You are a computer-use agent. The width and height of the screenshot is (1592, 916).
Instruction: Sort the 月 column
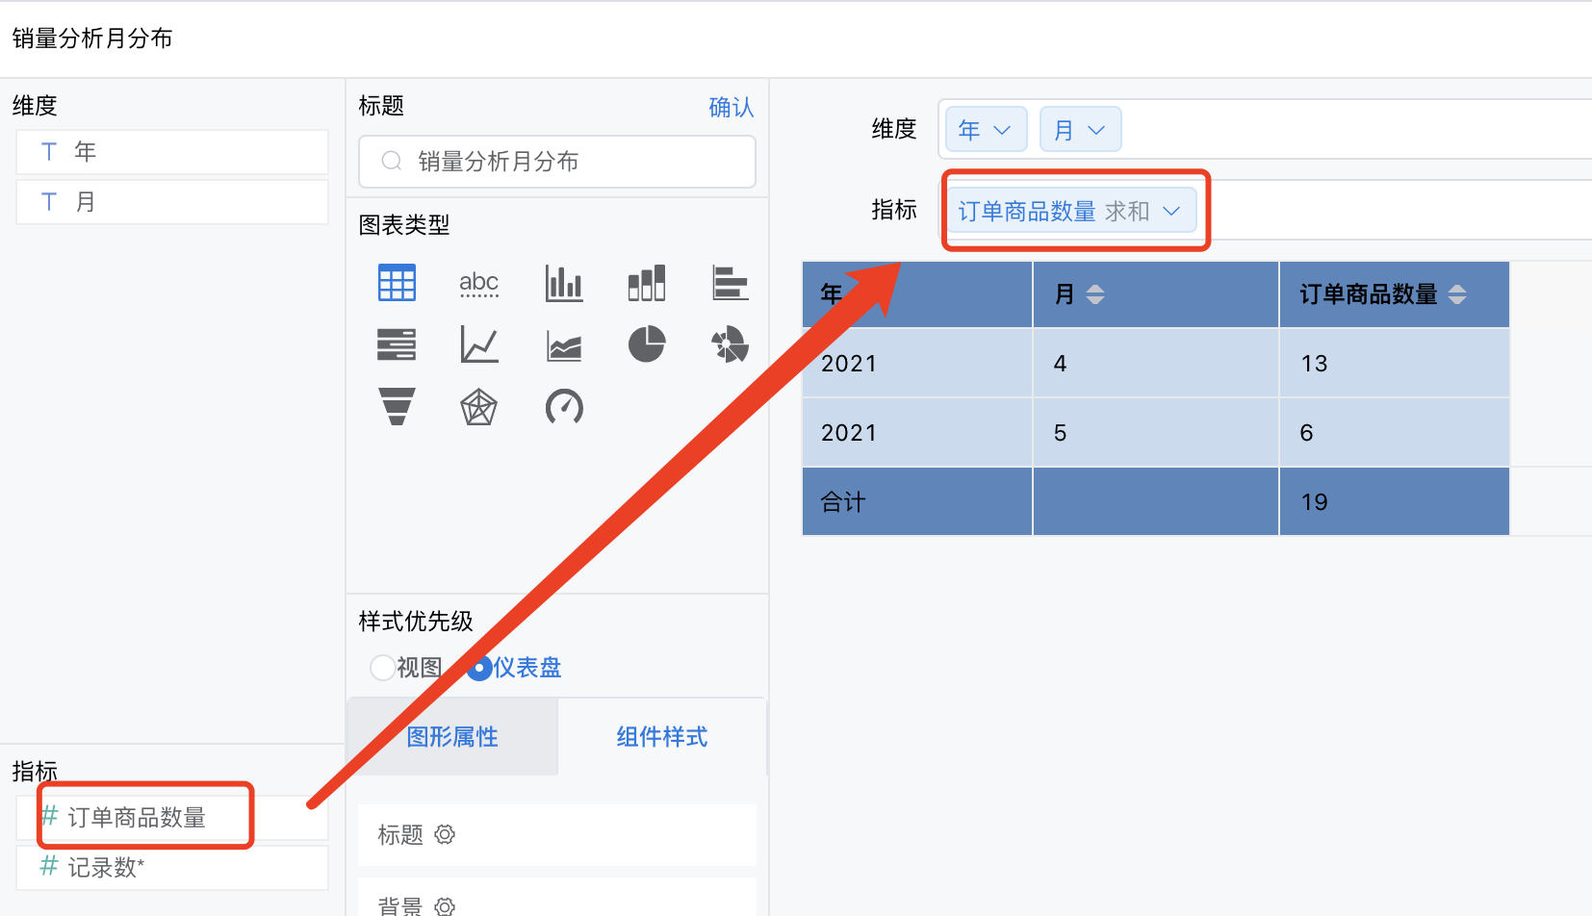1095,294
